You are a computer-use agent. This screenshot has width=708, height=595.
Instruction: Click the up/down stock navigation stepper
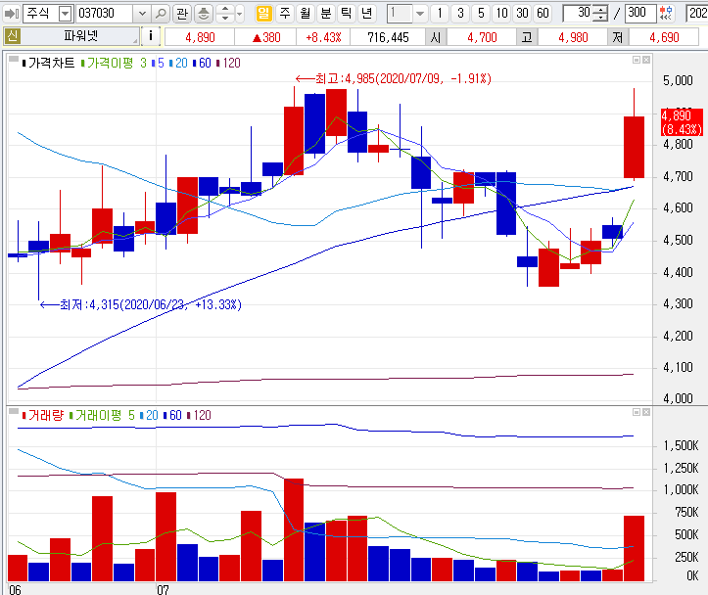click(225, 14)
